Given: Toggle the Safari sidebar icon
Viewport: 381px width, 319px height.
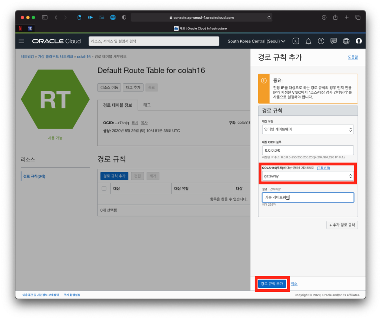Looking at the screenshot, I should coord(45,17).
